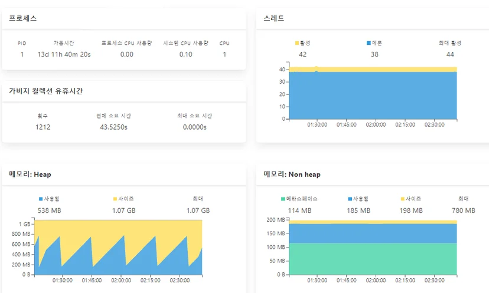Viewport: 489px width, 293px height.
Task: Click the 1 GB axis label on Heap chart
Action: pos(24,224)
